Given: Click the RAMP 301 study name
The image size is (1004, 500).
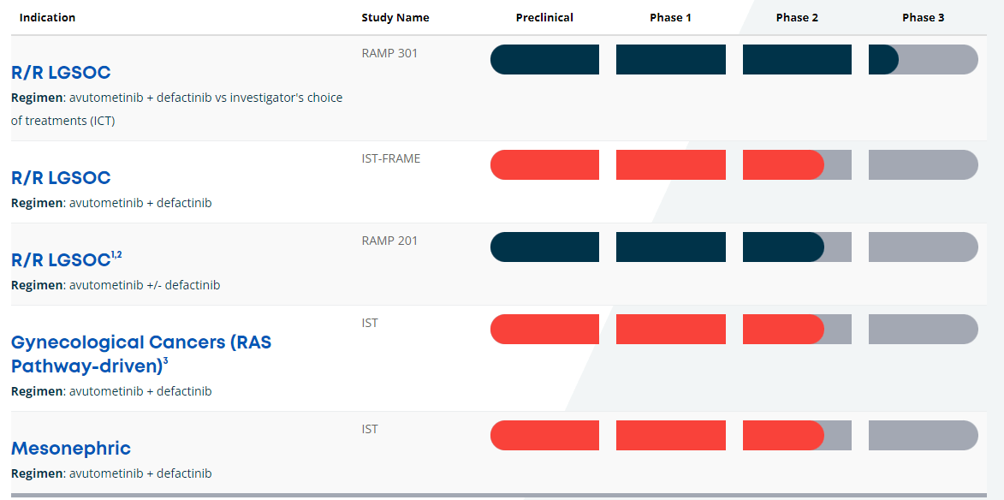Looking at the screenshot, I should (389, 53).
